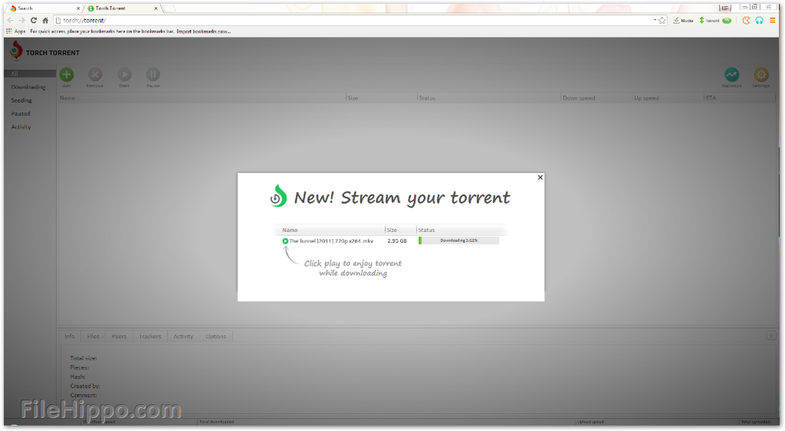Click the 2.95 GB size text in popup
This screenshot has height=431, width=785.
click(x=397, y=241)
